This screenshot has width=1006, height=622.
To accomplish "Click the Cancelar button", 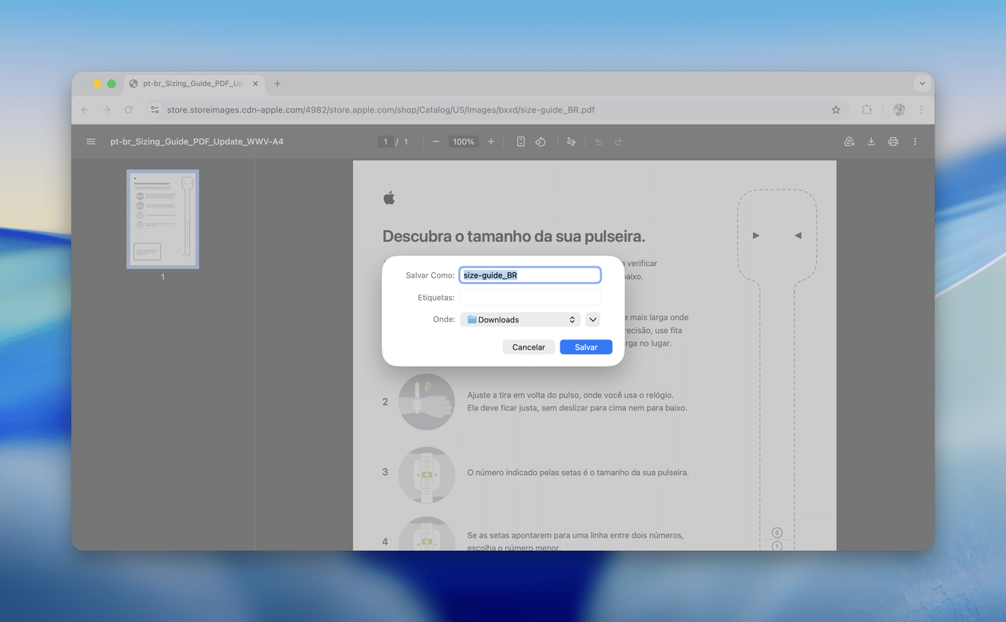I will 529,347.
